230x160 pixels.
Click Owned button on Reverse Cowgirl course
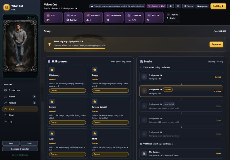(x=110, y=122)
